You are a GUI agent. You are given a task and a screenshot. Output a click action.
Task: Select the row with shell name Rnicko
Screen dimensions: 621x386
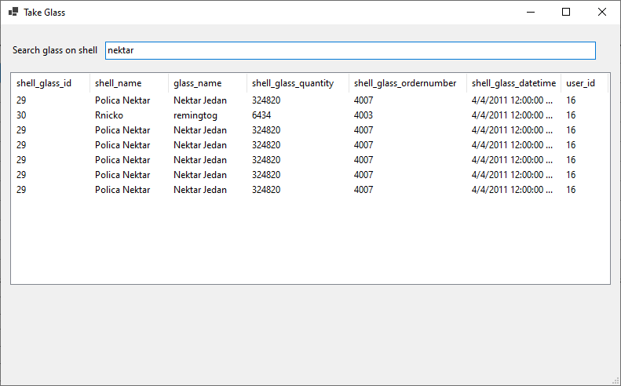click(x=109, y=115)
